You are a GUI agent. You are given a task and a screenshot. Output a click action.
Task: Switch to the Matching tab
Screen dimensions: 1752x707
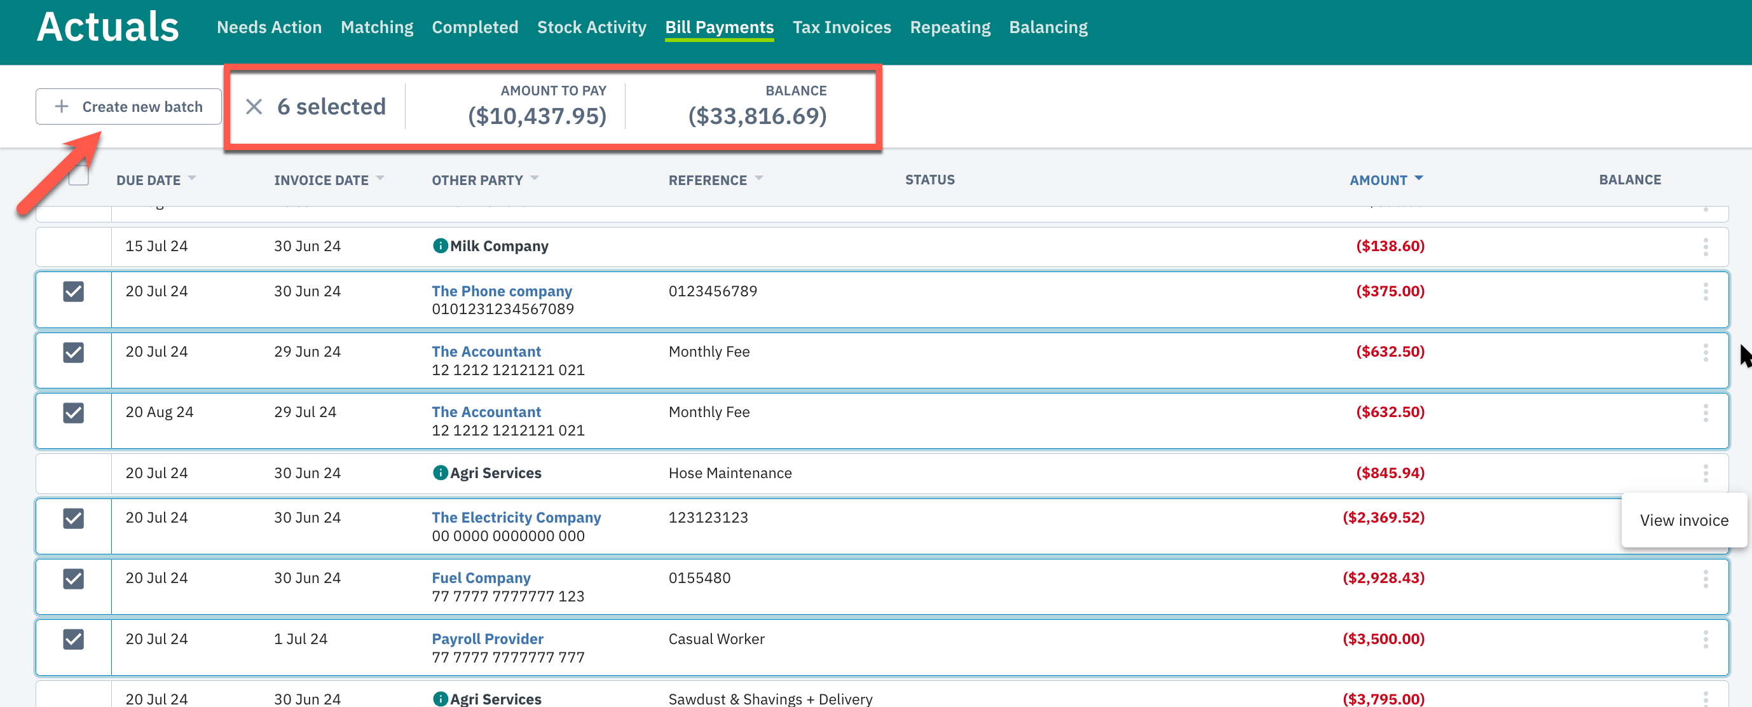(x=377, y=27)
